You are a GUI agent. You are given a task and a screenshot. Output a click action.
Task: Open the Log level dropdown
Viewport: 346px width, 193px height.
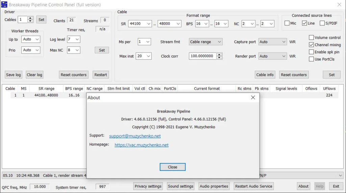(x=73, y=39)
